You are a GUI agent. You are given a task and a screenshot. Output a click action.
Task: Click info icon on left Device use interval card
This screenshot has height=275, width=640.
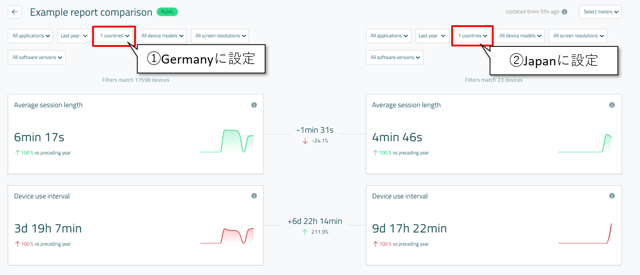point(254,196)
